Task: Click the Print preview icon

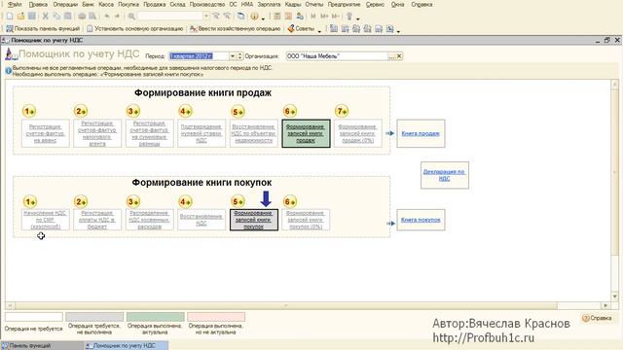Action: coord(92,17)
